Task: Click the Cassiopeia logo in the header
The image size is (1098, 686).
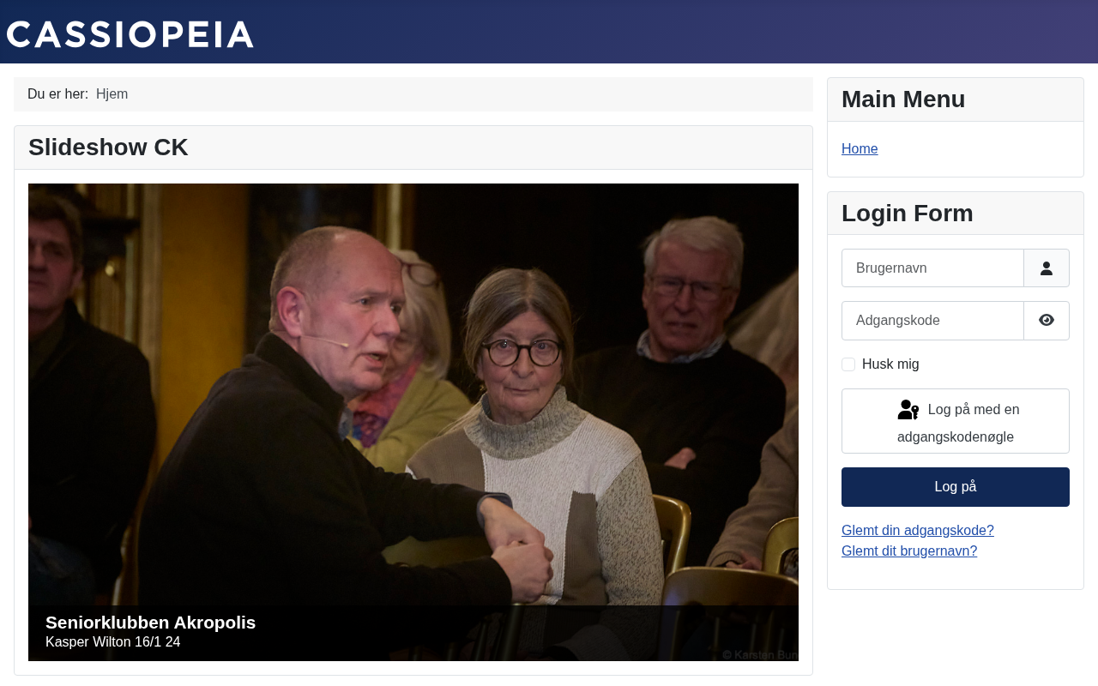Action: [x=130, y=34]
